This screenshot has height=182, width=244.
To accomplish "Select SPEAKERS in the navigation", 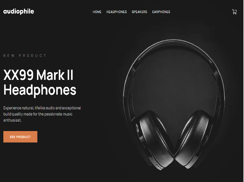I will pyautogui.click(x=140, y=12).
